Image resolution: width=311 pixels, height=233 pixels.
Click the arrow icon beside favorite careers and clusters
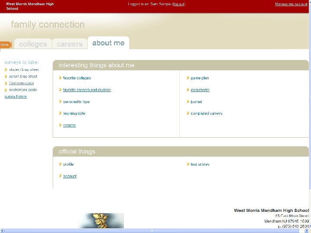60,90
